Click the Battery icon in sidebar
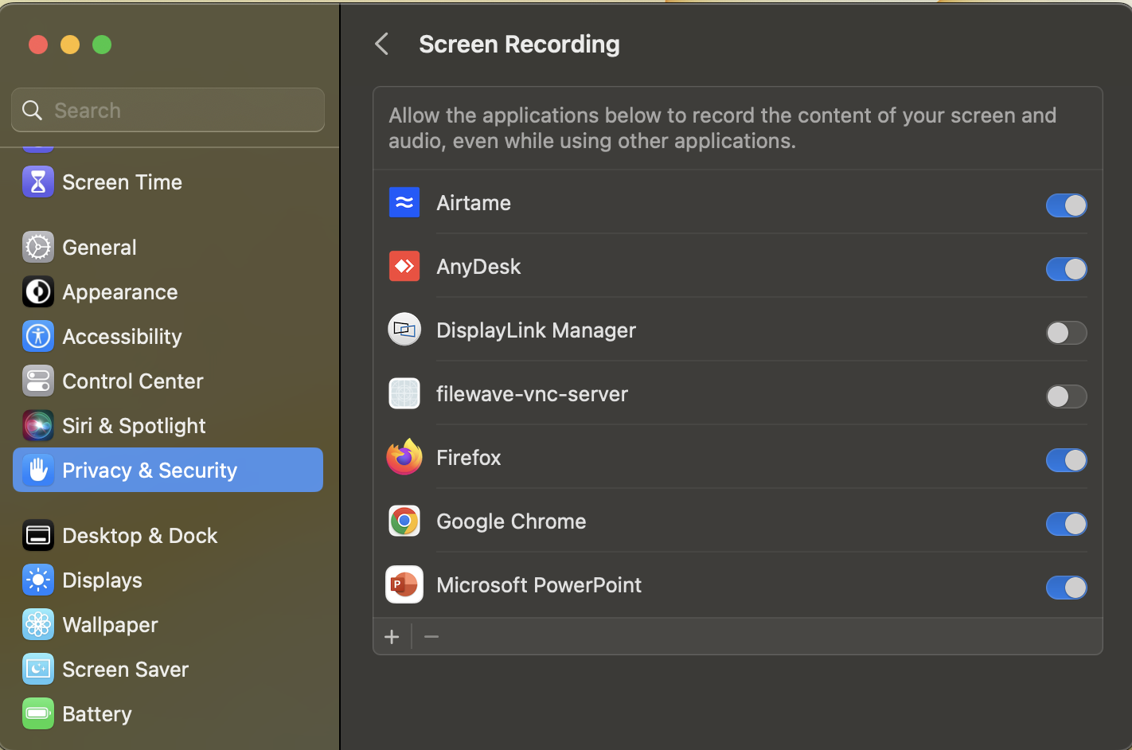Viewport: 1132px width, 750px height. click(38, 714)
